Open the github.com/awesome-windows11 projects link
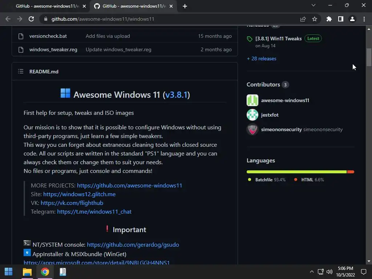Image resolution: width=372 pixels, height=279 pixels. coord(130,186)
